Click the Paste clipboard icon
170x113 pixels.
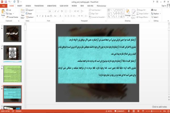[3, 12]
